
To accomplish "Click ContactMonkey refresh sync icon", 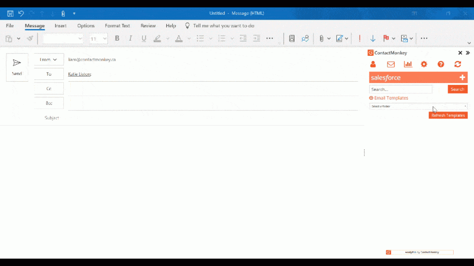I will pos(458,64).
